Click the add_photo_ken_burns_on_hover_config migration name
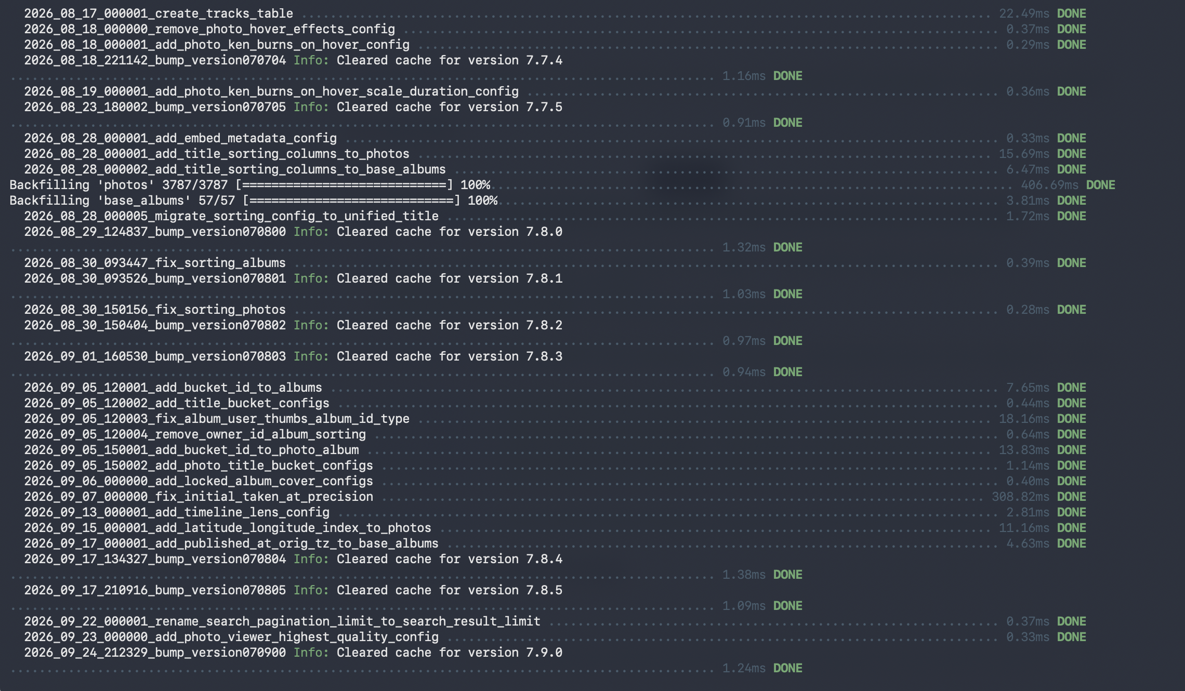The image size is (1185, 691). [217, 45]
